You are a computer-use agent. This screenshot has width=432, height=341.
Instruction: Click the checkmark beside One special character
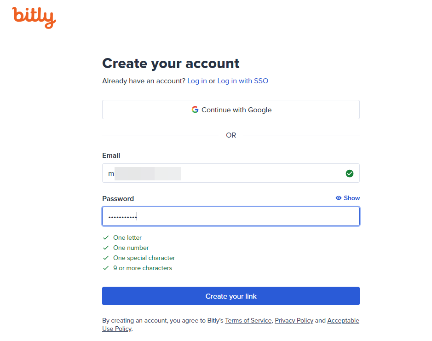[106, 258]
